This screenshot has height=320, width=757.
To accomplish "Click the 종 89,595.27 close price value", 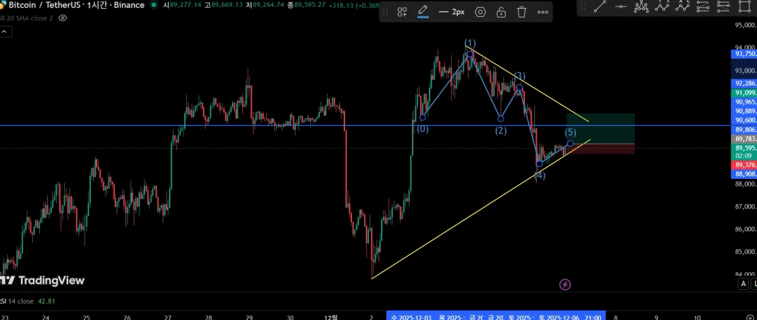I will click(x=305, y=4).
